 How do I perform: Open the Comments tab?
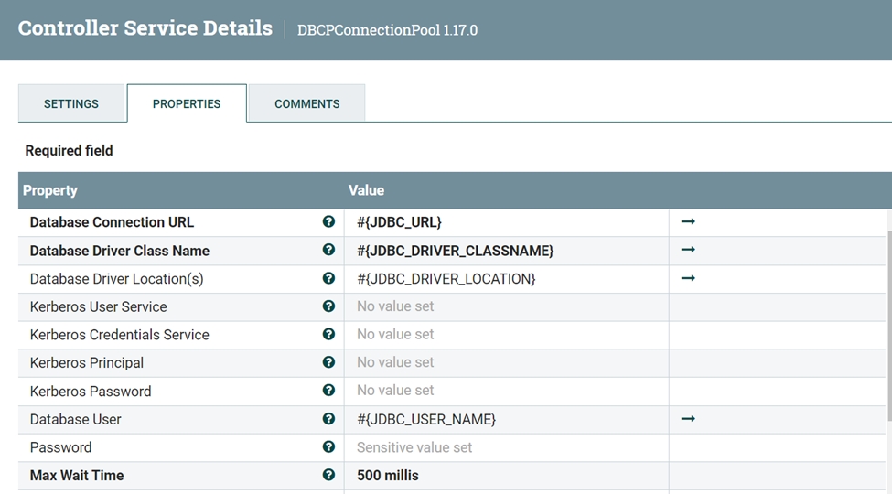coord(306,103)
